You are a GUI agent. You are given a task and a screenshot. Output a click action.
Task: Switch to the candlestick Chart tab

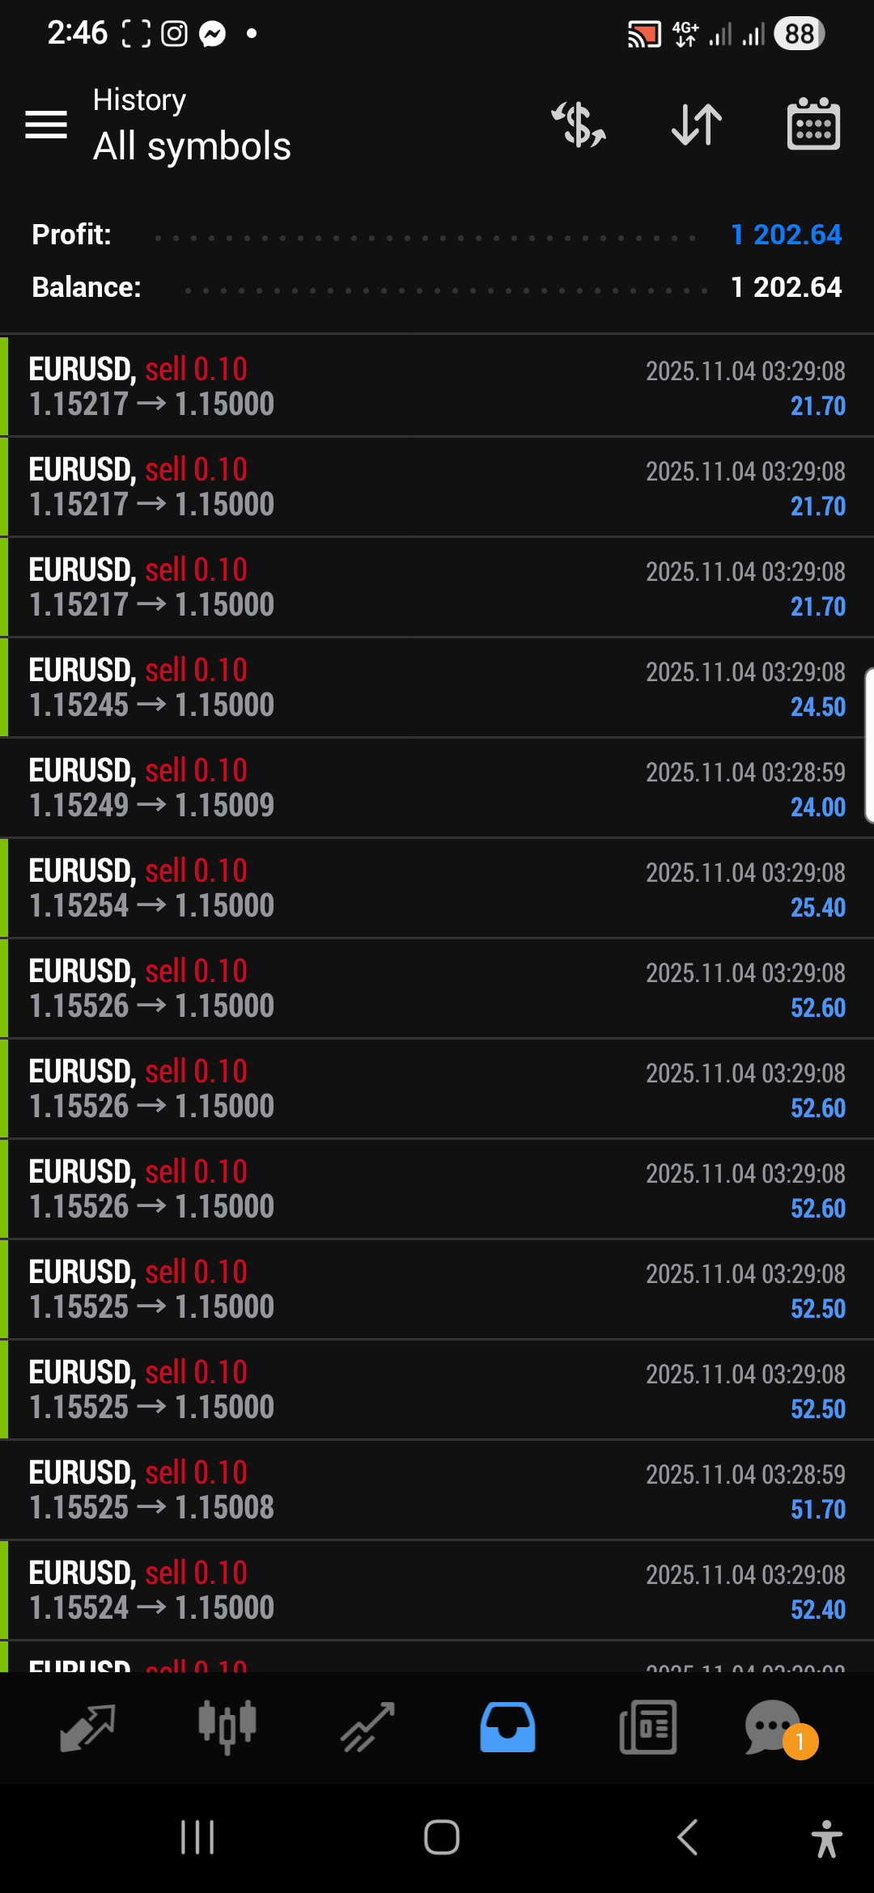[x=227, y=1727]
